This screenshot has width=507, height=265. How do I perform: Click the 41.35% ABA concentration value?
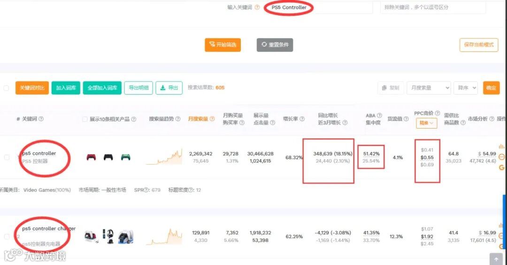tap(371, 233)
